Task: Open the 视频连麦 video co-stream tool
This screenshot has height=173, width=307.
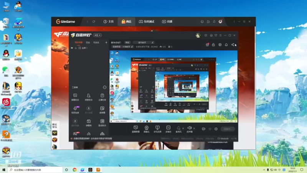Action: 75,110
